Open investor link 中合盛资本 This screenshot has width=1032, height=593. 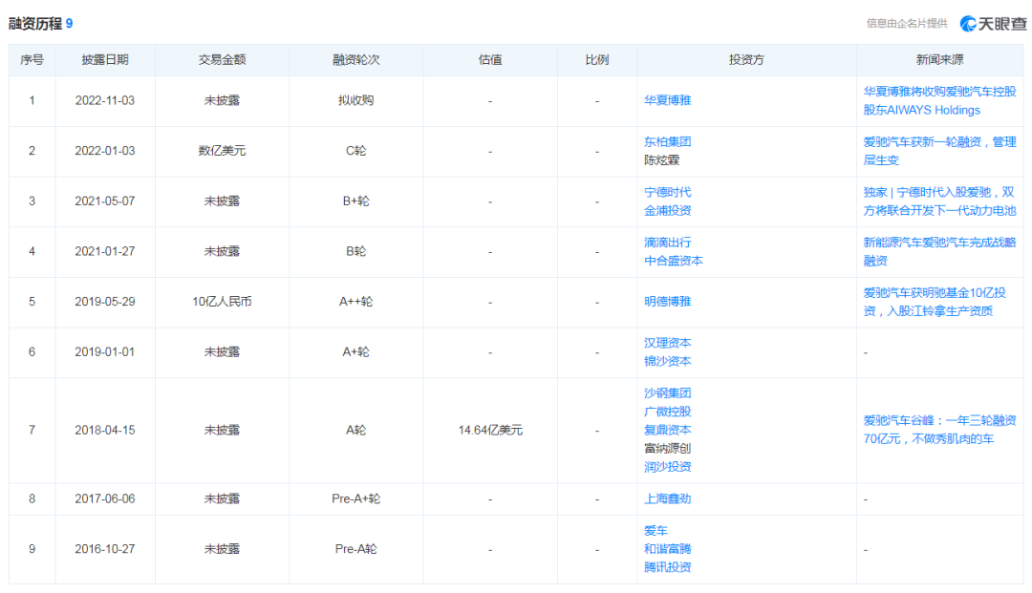(x=674, y=261)
